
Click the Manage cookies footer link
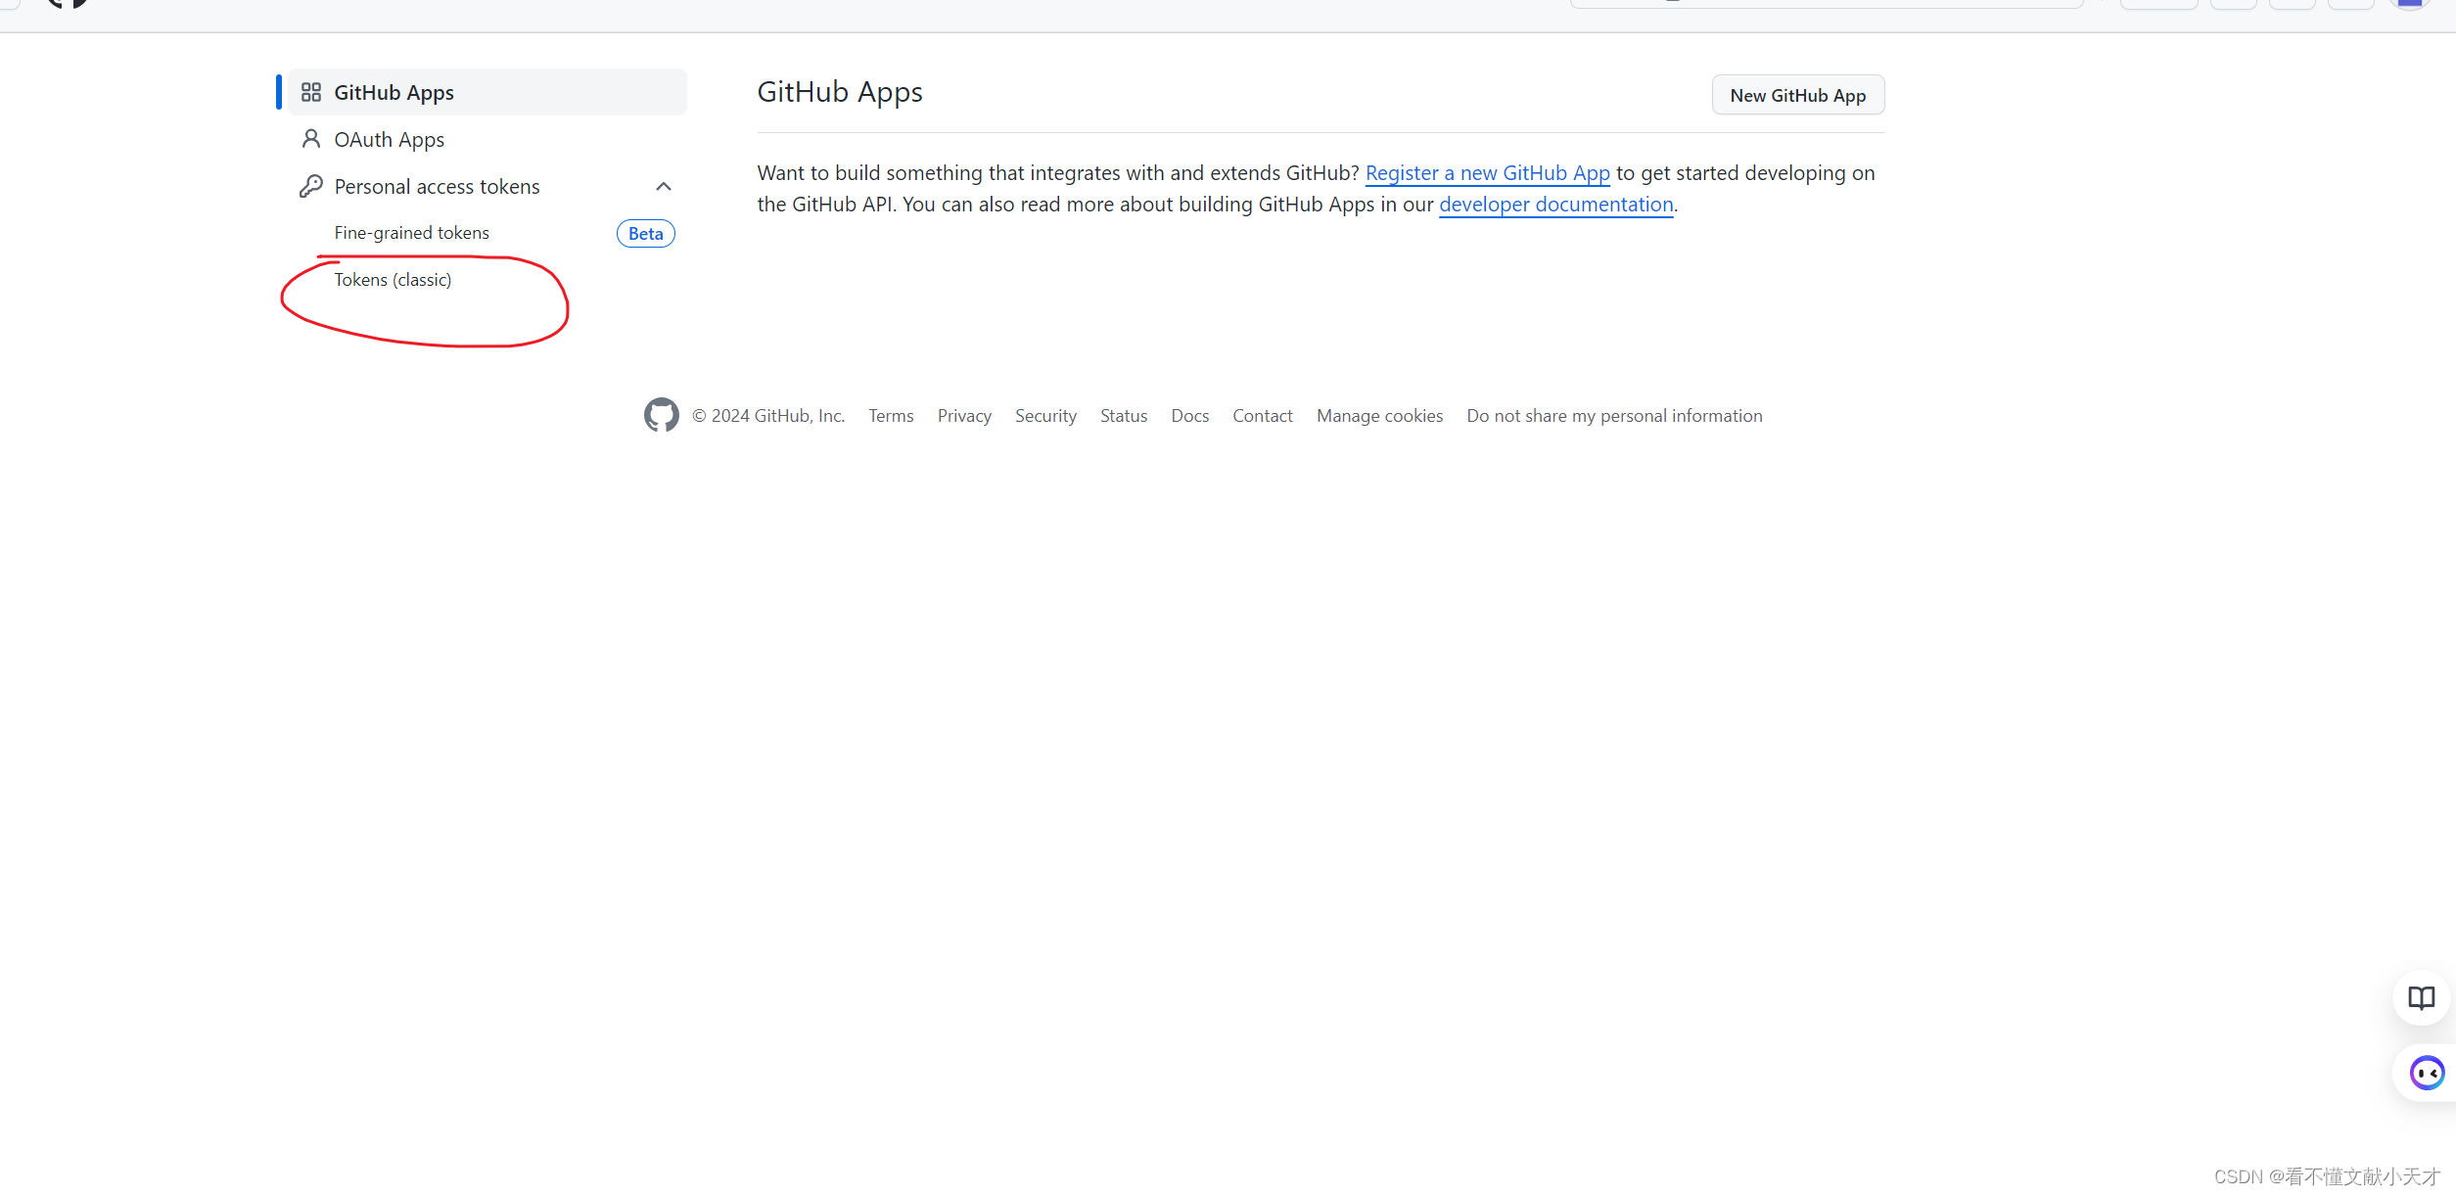point(1379,416)
